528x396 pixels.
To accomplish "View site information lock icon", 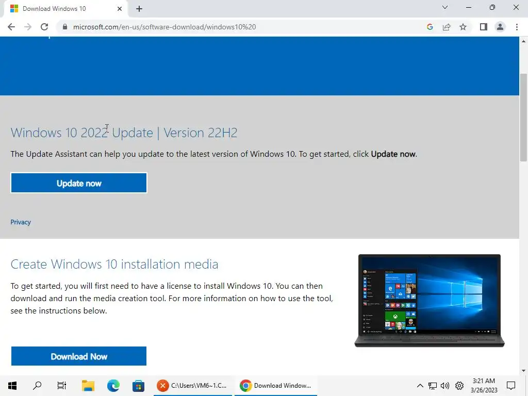I will [x=65, y=27].
